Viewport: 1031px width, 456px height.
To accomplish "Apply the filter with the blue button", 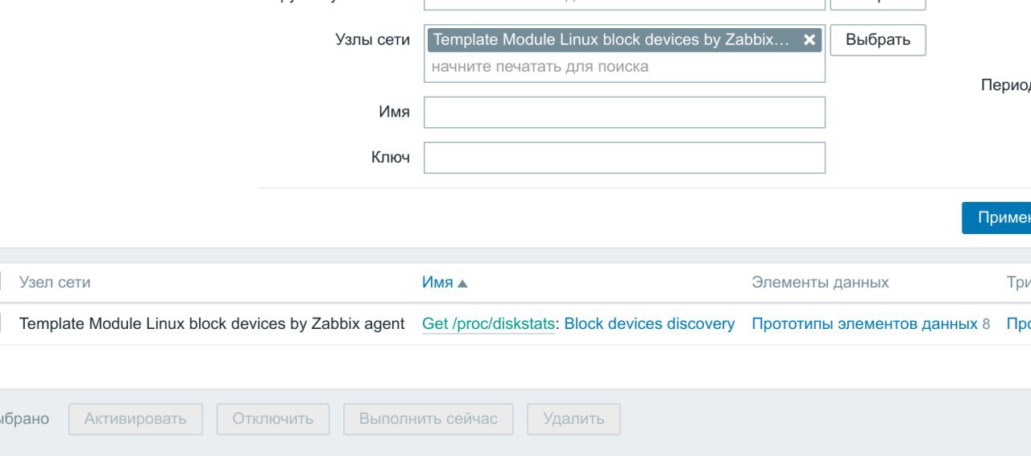I will pos(997,218).
